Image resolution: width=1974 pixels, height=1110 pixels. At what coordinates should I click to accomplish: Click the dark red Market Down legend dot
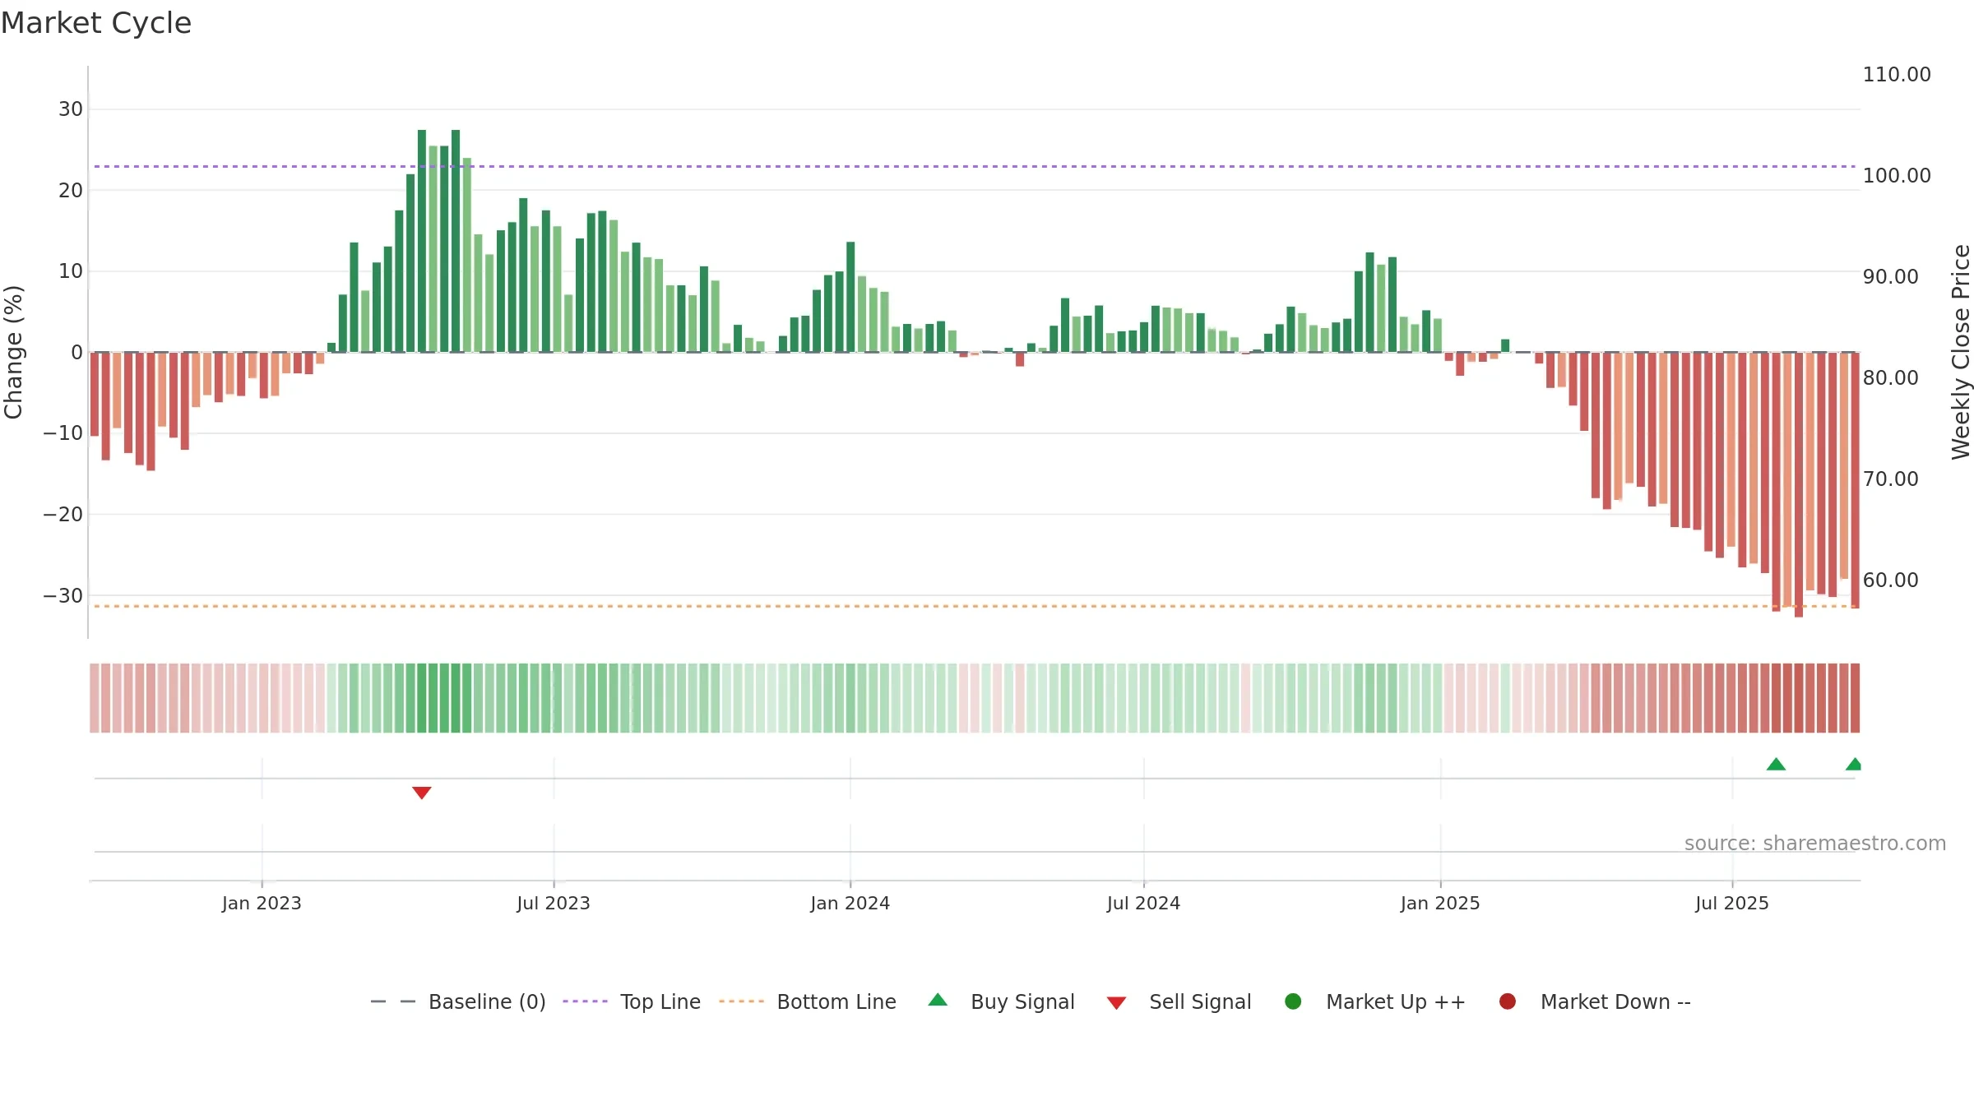point(1508,1001)
